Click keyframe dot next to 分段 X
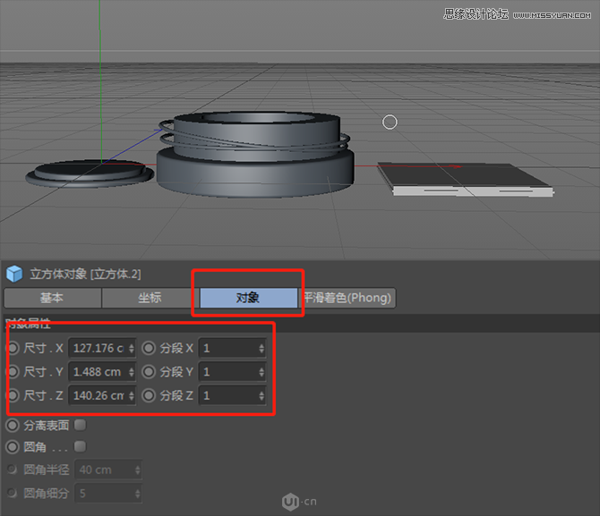Viewport: 600px width, 516px height. 149,348
